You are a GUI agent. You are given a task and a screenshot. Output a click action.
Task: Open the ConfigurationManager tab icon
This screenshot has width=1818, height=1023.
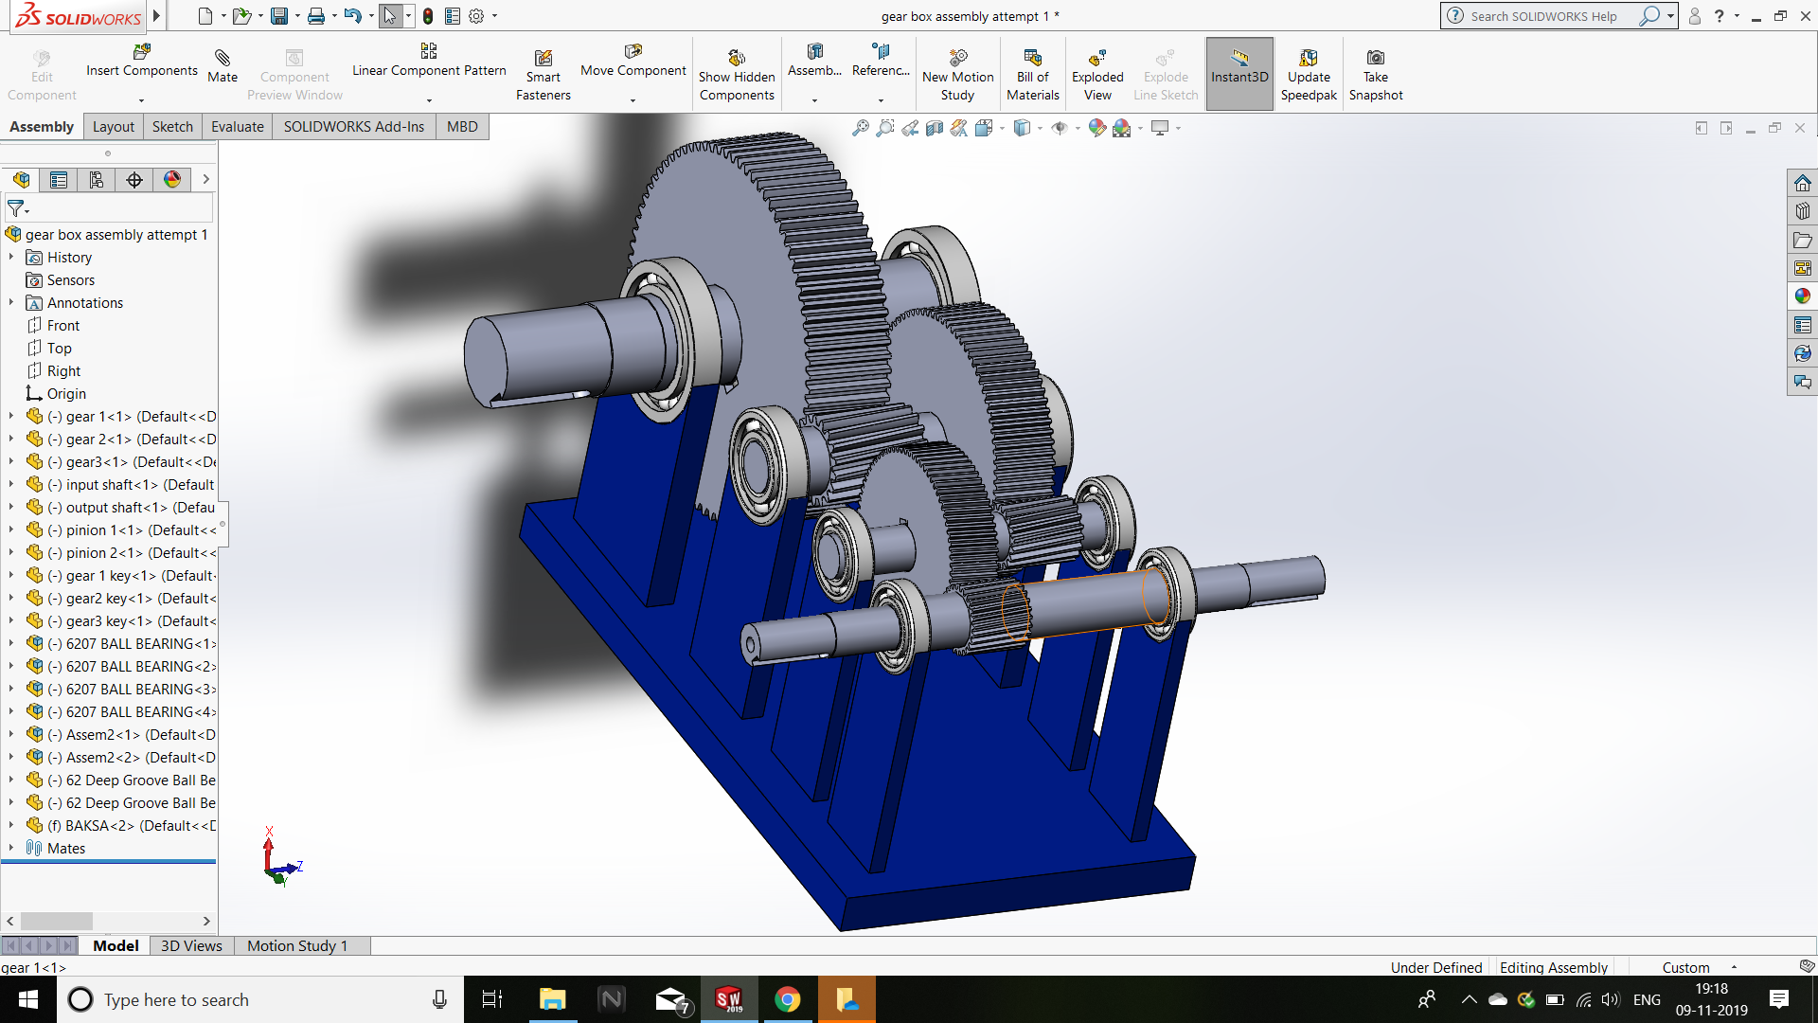[x=97, y=180]
